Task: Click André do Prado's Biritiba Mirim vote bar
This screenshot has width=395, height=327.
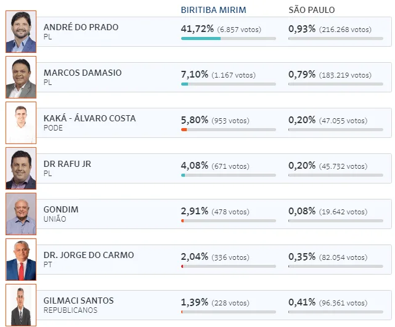Action: pos(228,39)
